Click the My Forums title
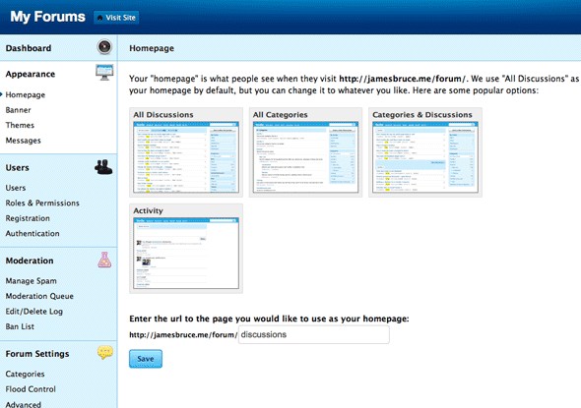Image resolution: width=581 pixels, height=408 pixels. (47, 17)
